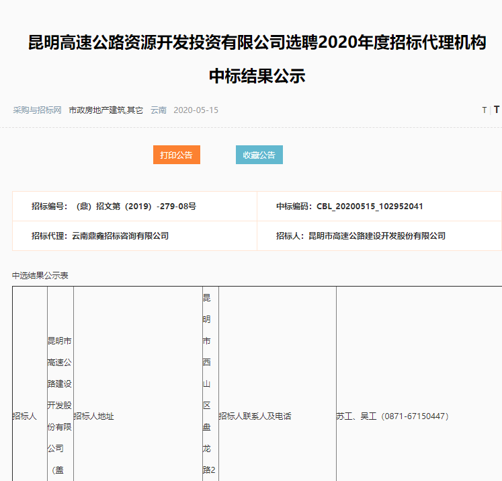Image resolution: width=502 pixels, height=481 pixels.
Task: Select the 招标代理 云南鼎鑫招标咨询有限公司 cell
Action: coord(134,236)
